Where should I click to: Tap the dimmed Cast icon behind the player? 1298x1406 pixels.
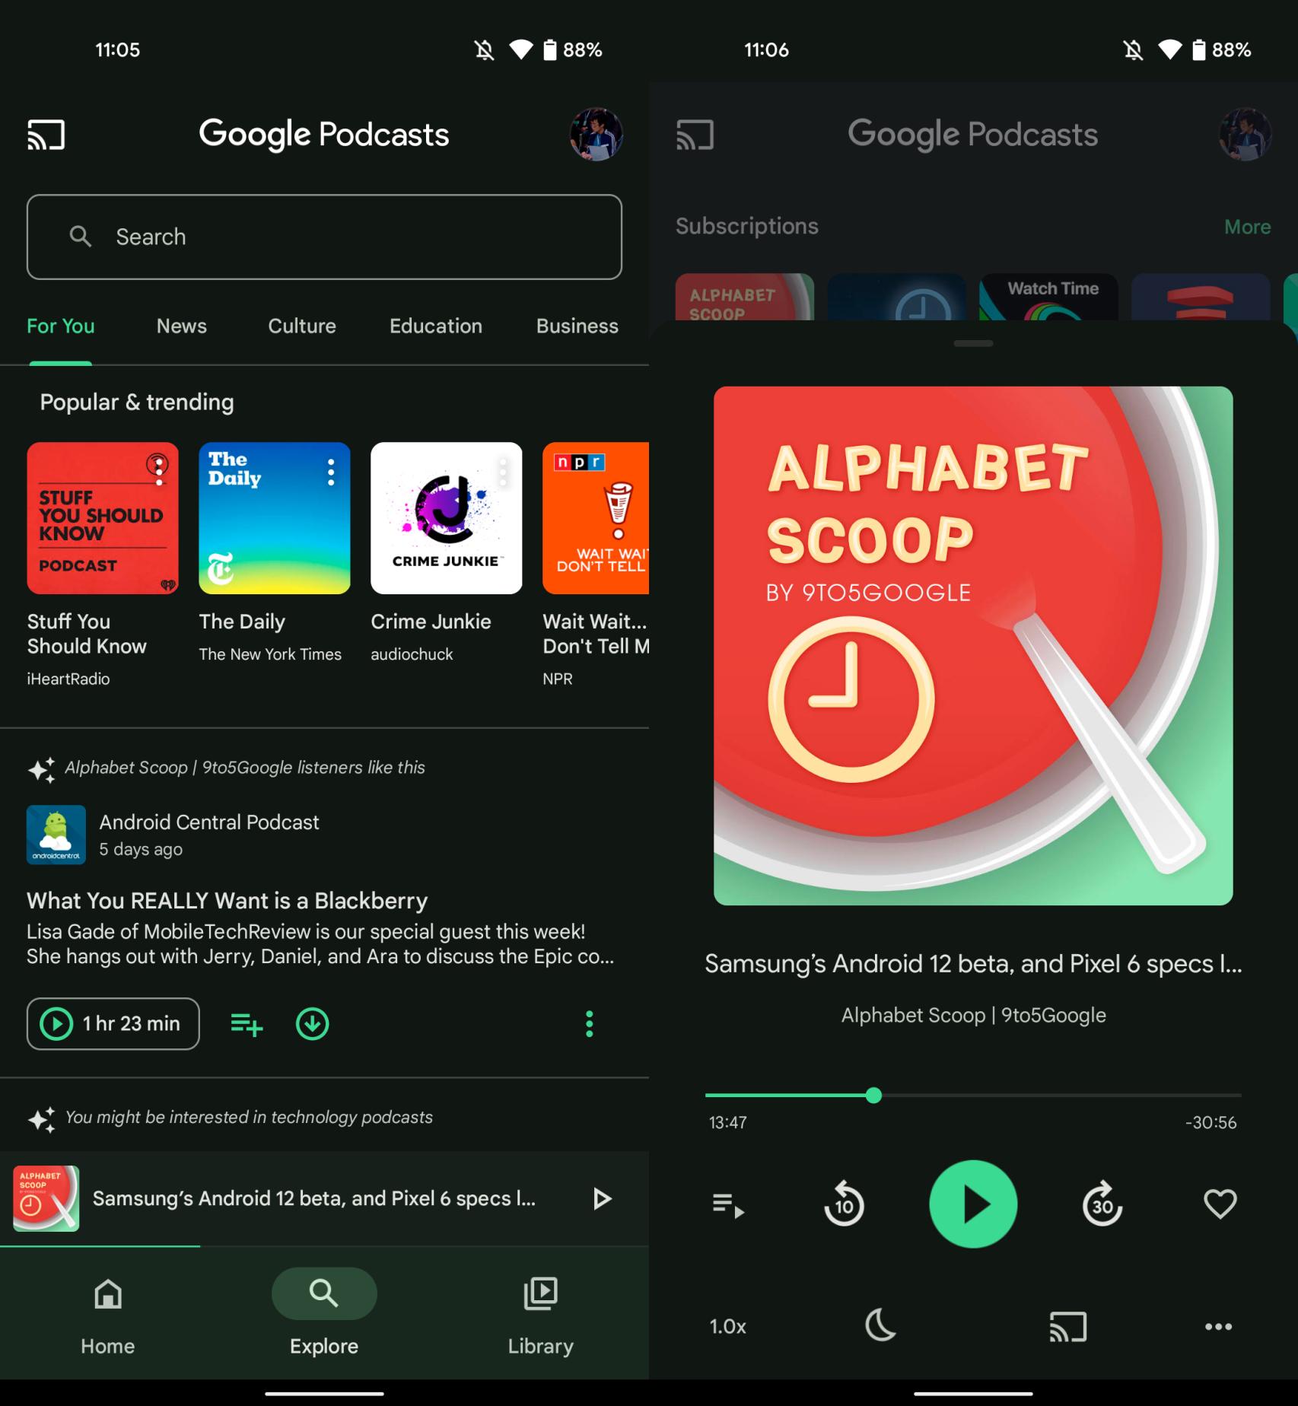tap(695, 135)
